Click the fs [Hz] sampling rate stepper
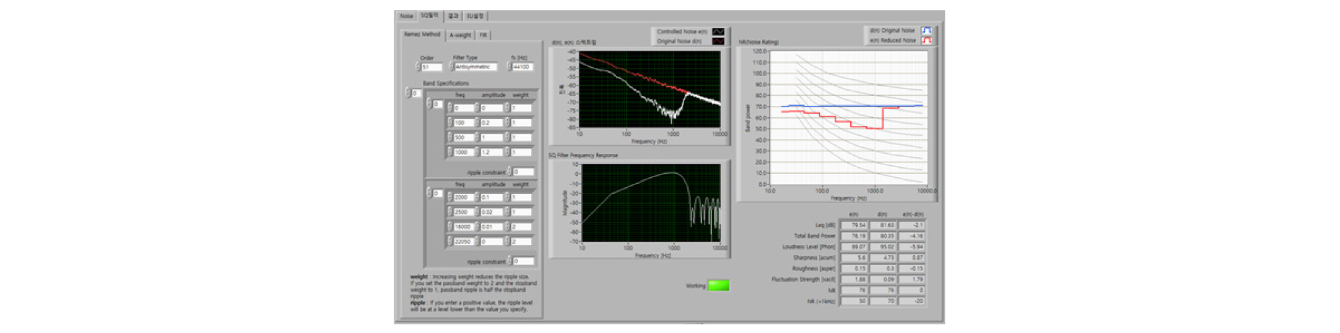 [509, 67]
